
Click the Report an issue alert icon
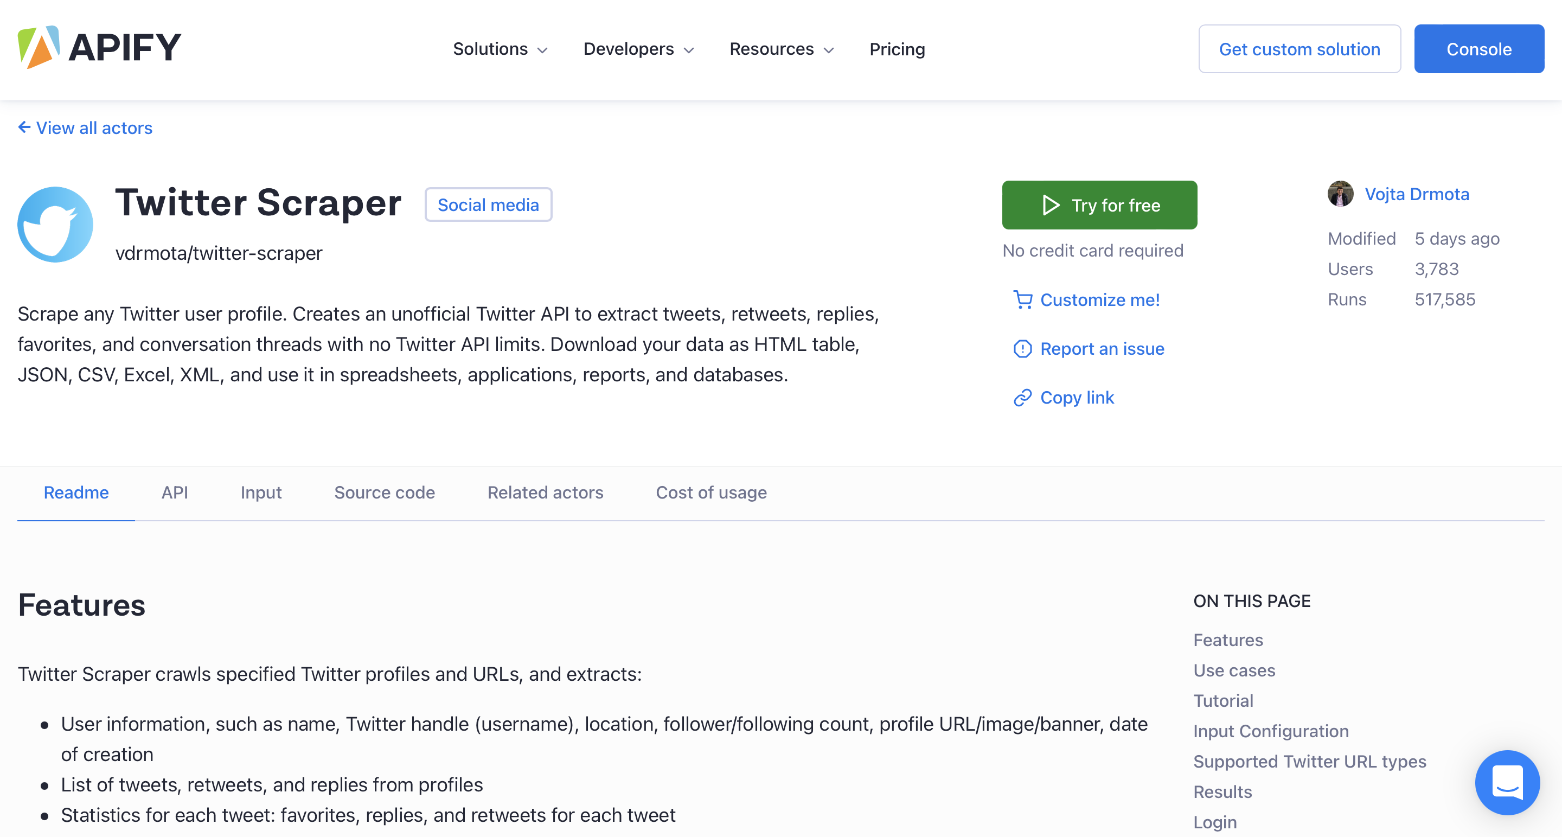click(1023, 349)
